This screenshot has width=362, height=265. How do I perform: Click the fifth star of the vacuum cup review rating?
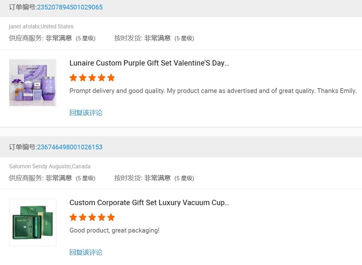(111, 217)
